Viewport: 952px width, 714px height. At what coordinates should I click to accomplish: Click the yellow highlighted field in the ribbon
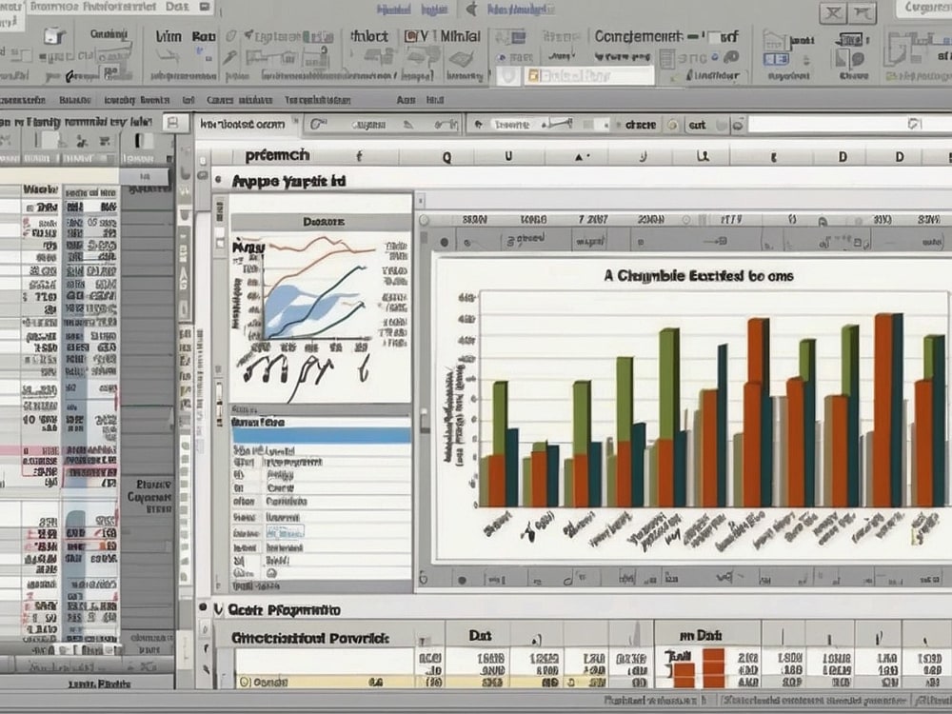(589, 76)
